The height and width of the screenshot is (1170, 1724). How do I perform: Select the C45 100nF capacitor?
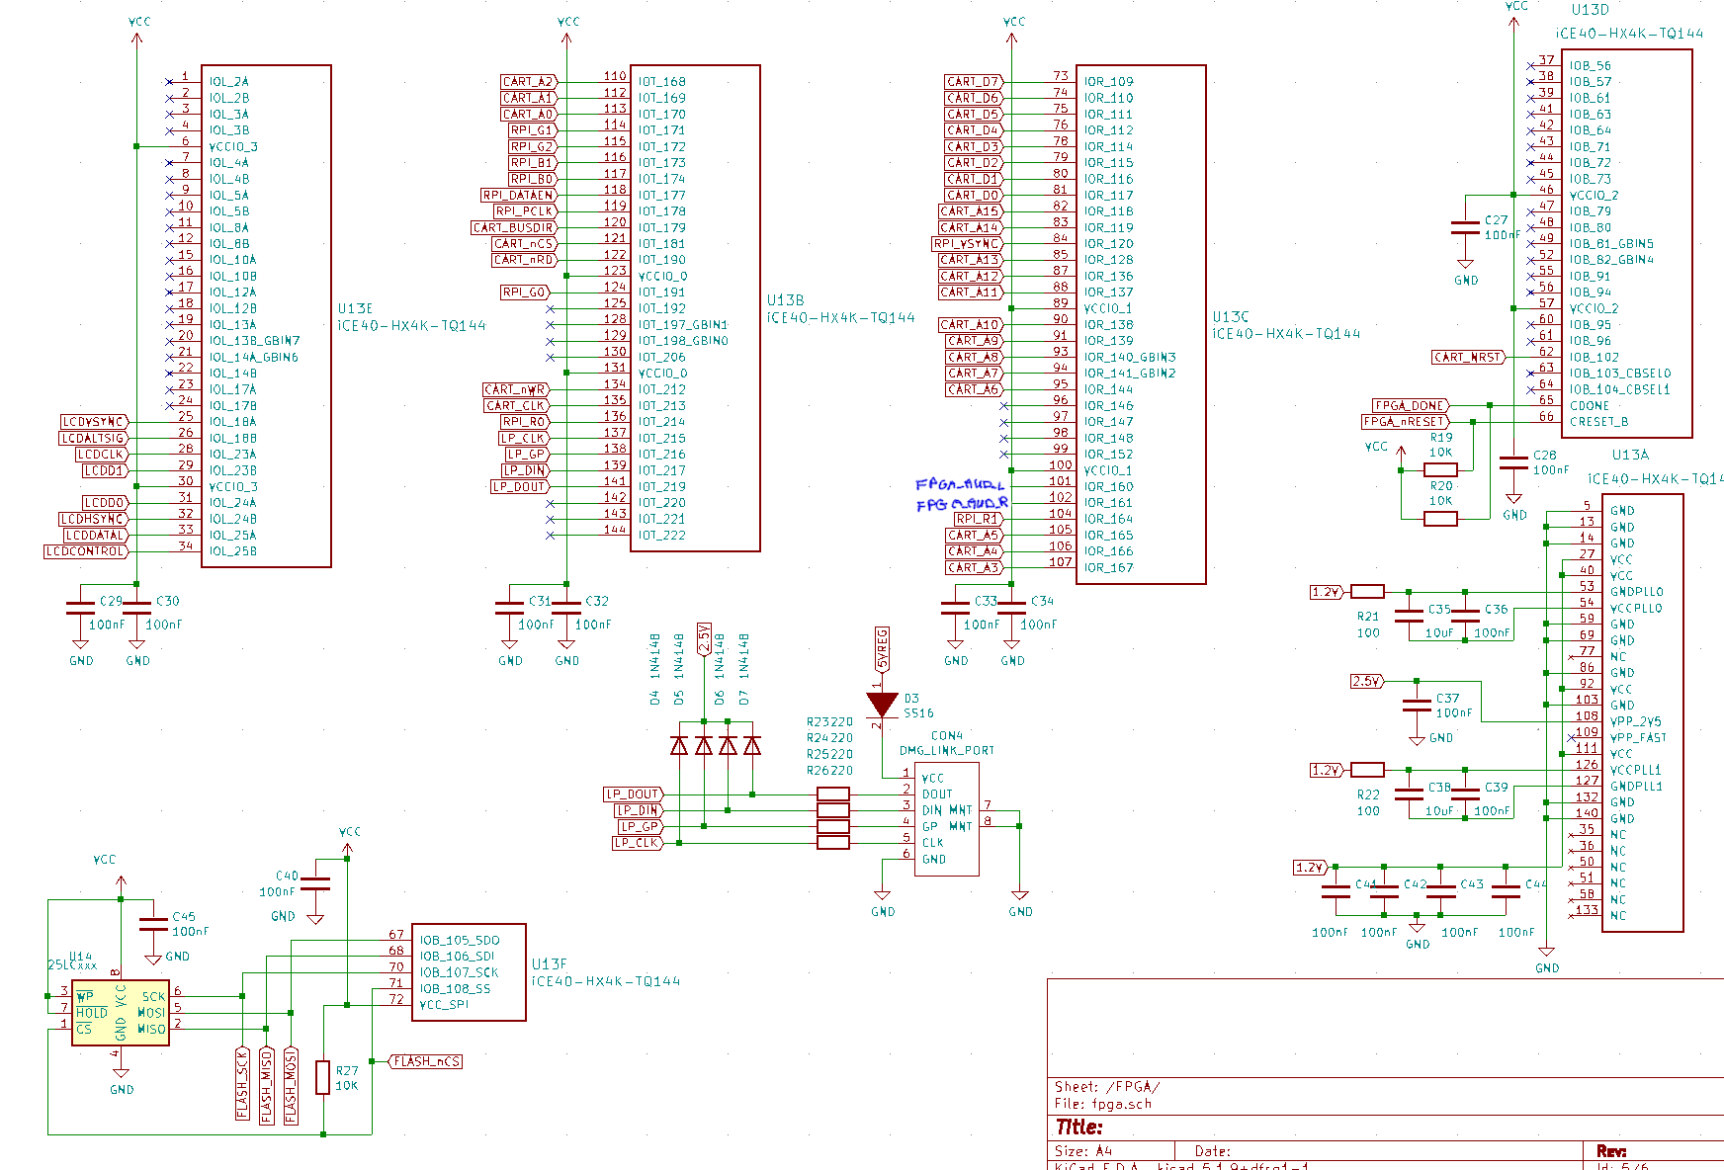click(x=153, y=925)
